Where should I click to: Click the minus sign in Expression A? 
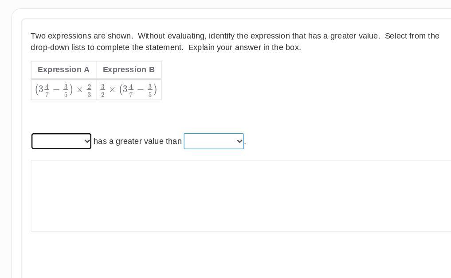click(56, 90)
